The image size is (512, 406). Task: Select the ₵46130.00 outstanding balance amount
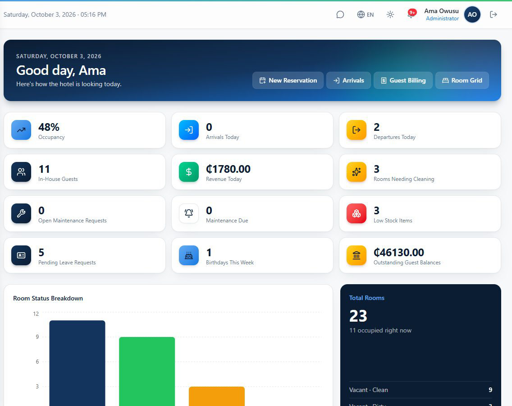click(x=399, y=252)
